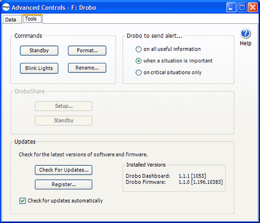Click the blue Help question mark icon
260x223 pixels.
click(x=245, y=33)
